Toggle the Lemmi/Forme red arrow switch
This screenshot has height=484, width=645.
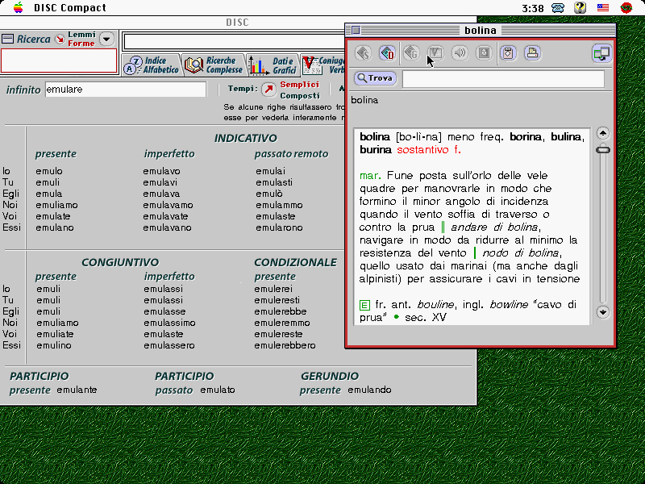[60, 39]
